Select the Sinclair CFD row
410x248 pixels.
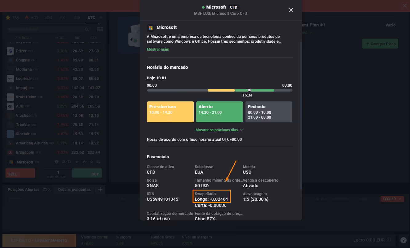[54, 134]
